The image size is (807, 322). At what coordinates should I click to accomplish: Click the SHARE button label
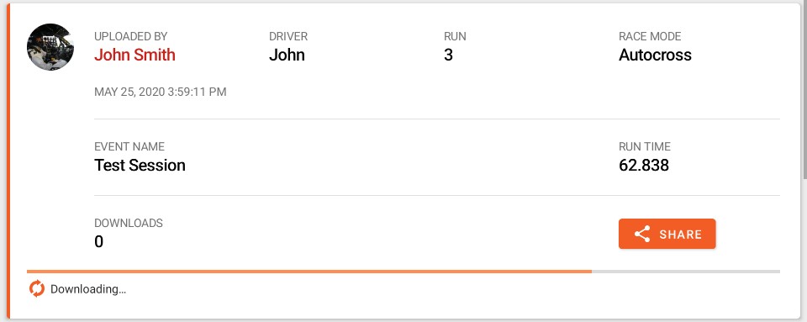click(x=680, y=235)
